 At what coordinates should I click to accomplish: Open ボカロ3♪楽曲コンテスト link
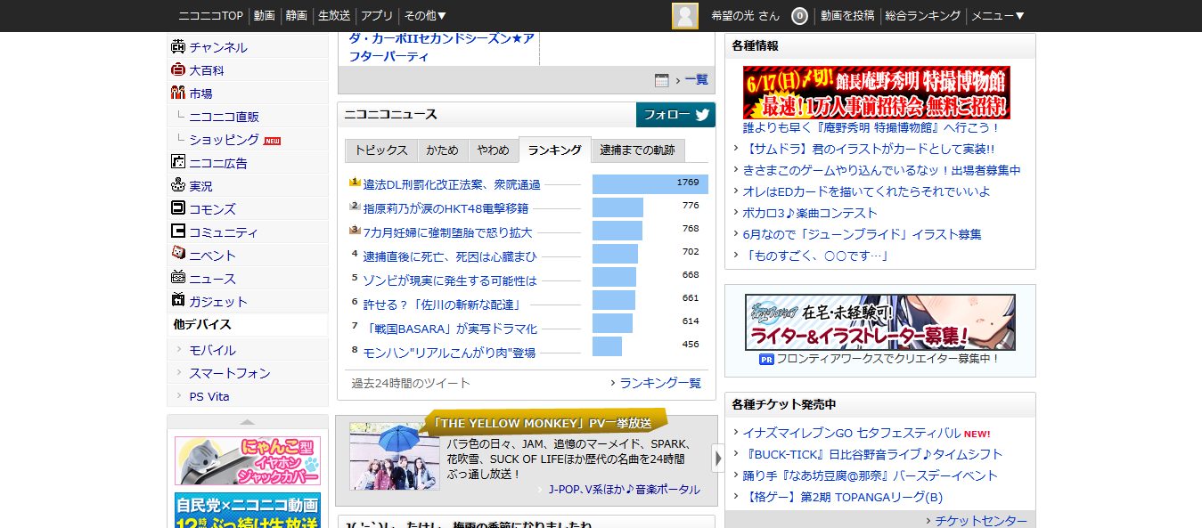click(x=810, y=213)
